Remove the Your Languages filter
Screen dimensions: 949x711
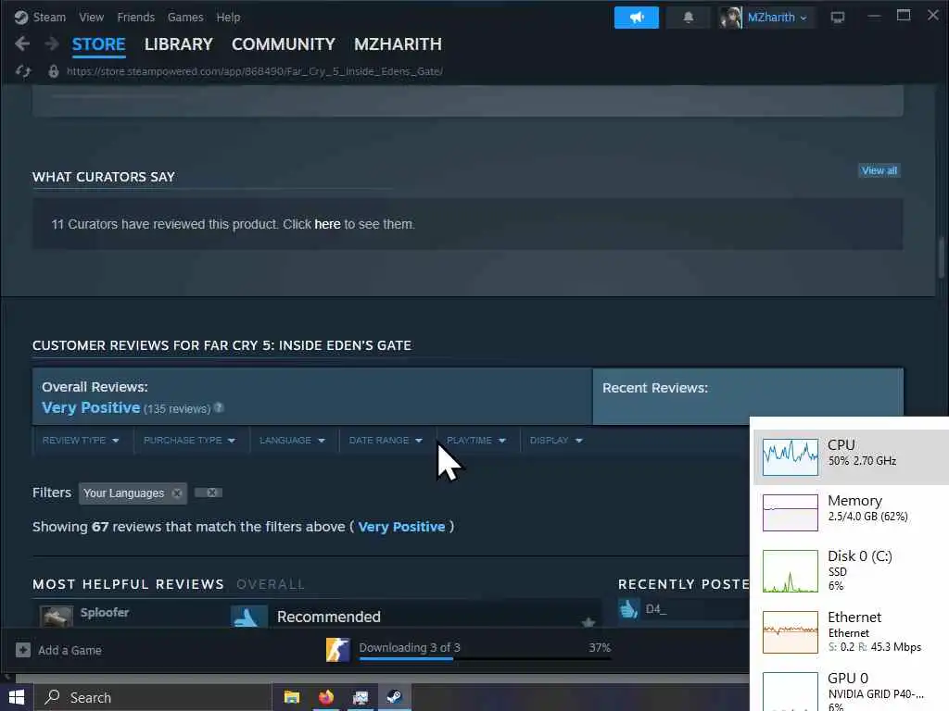177,493
